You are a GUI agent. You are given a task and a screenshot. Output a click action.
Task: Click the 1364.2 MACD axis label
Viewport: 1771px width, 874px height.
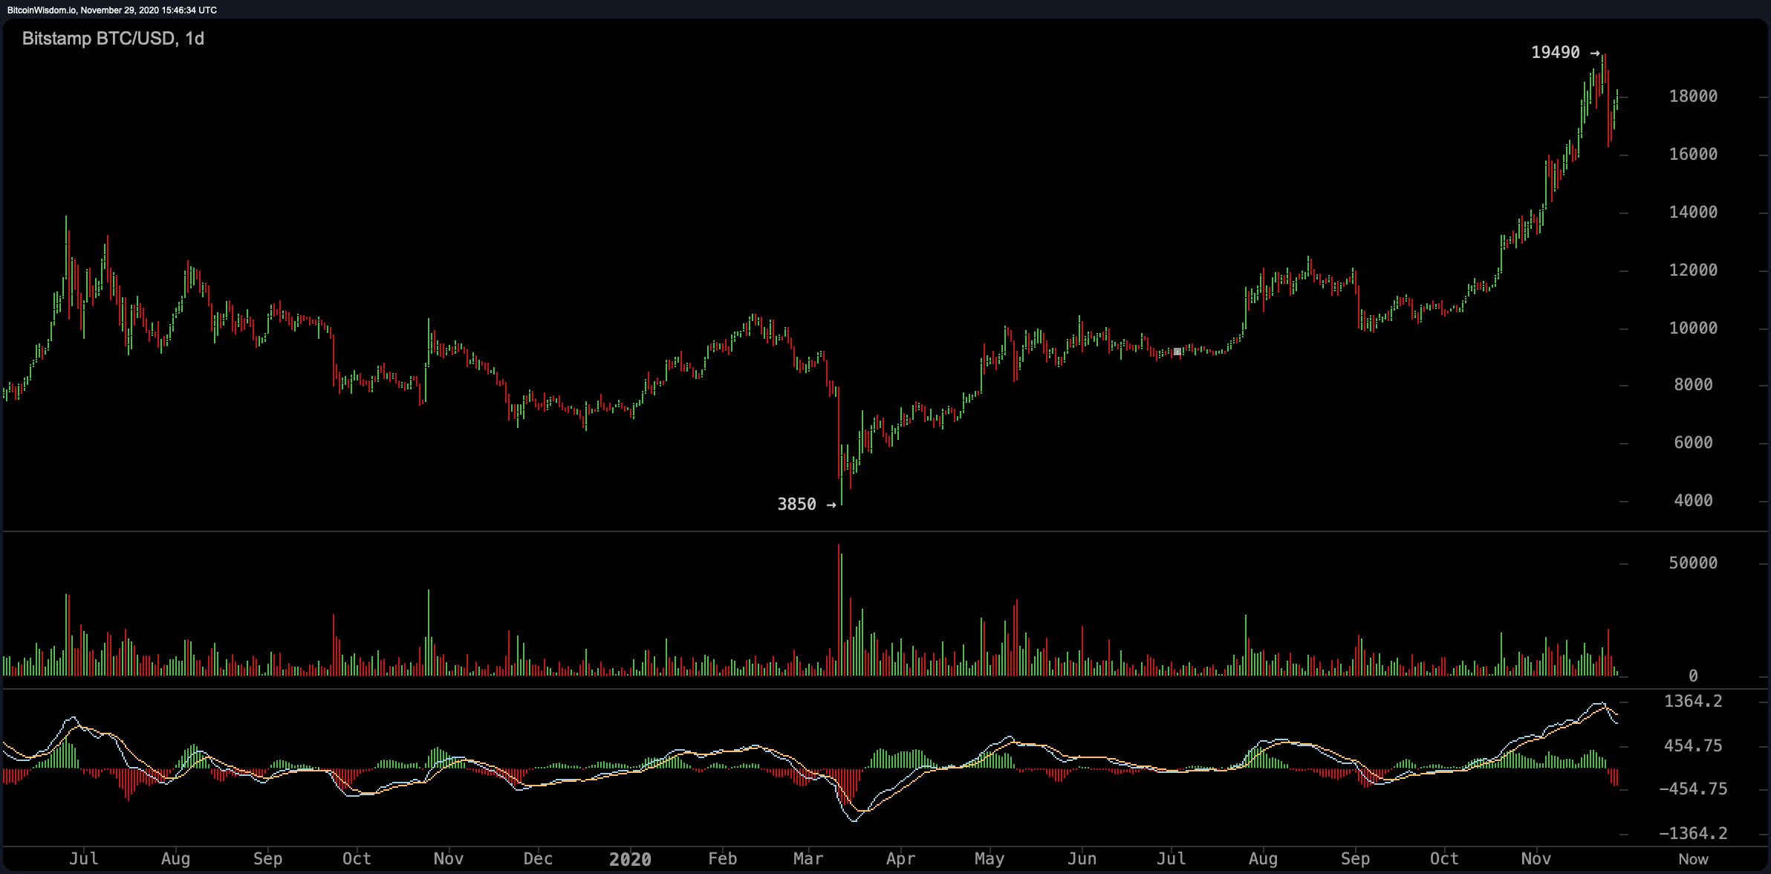[x=1693, y=702]
